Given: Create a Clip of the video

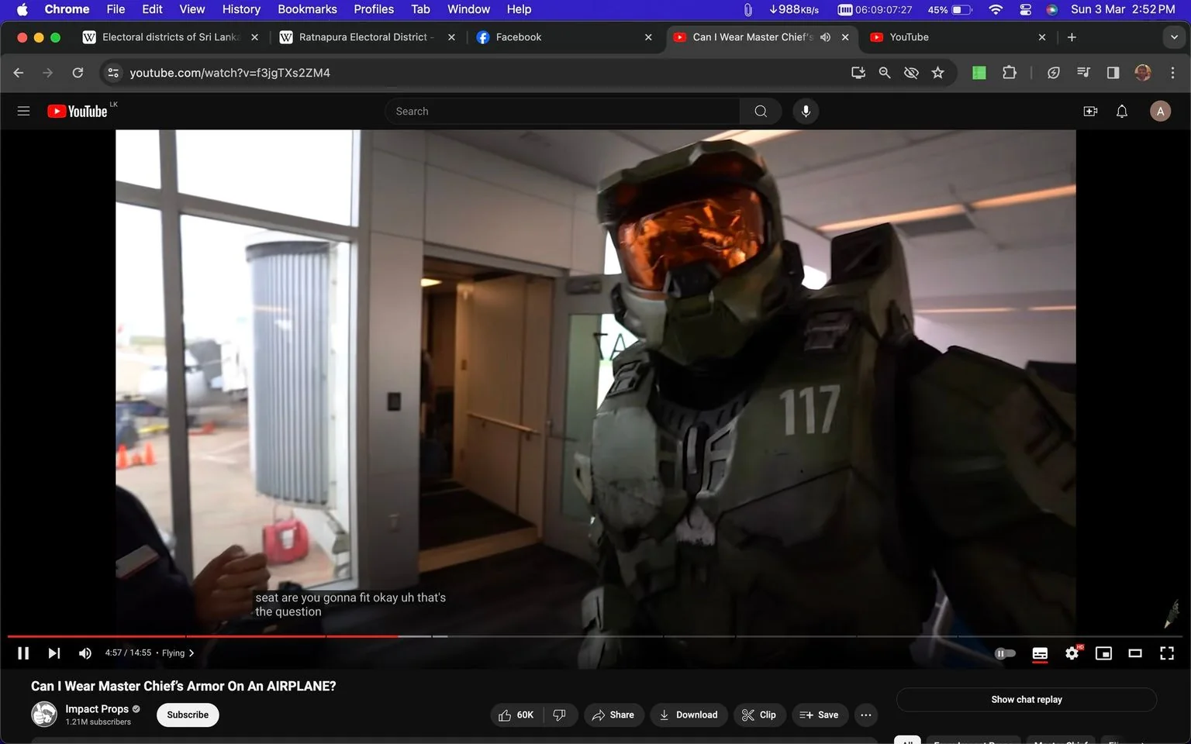Looking at the screenshot, I should (x=759, y=715).
